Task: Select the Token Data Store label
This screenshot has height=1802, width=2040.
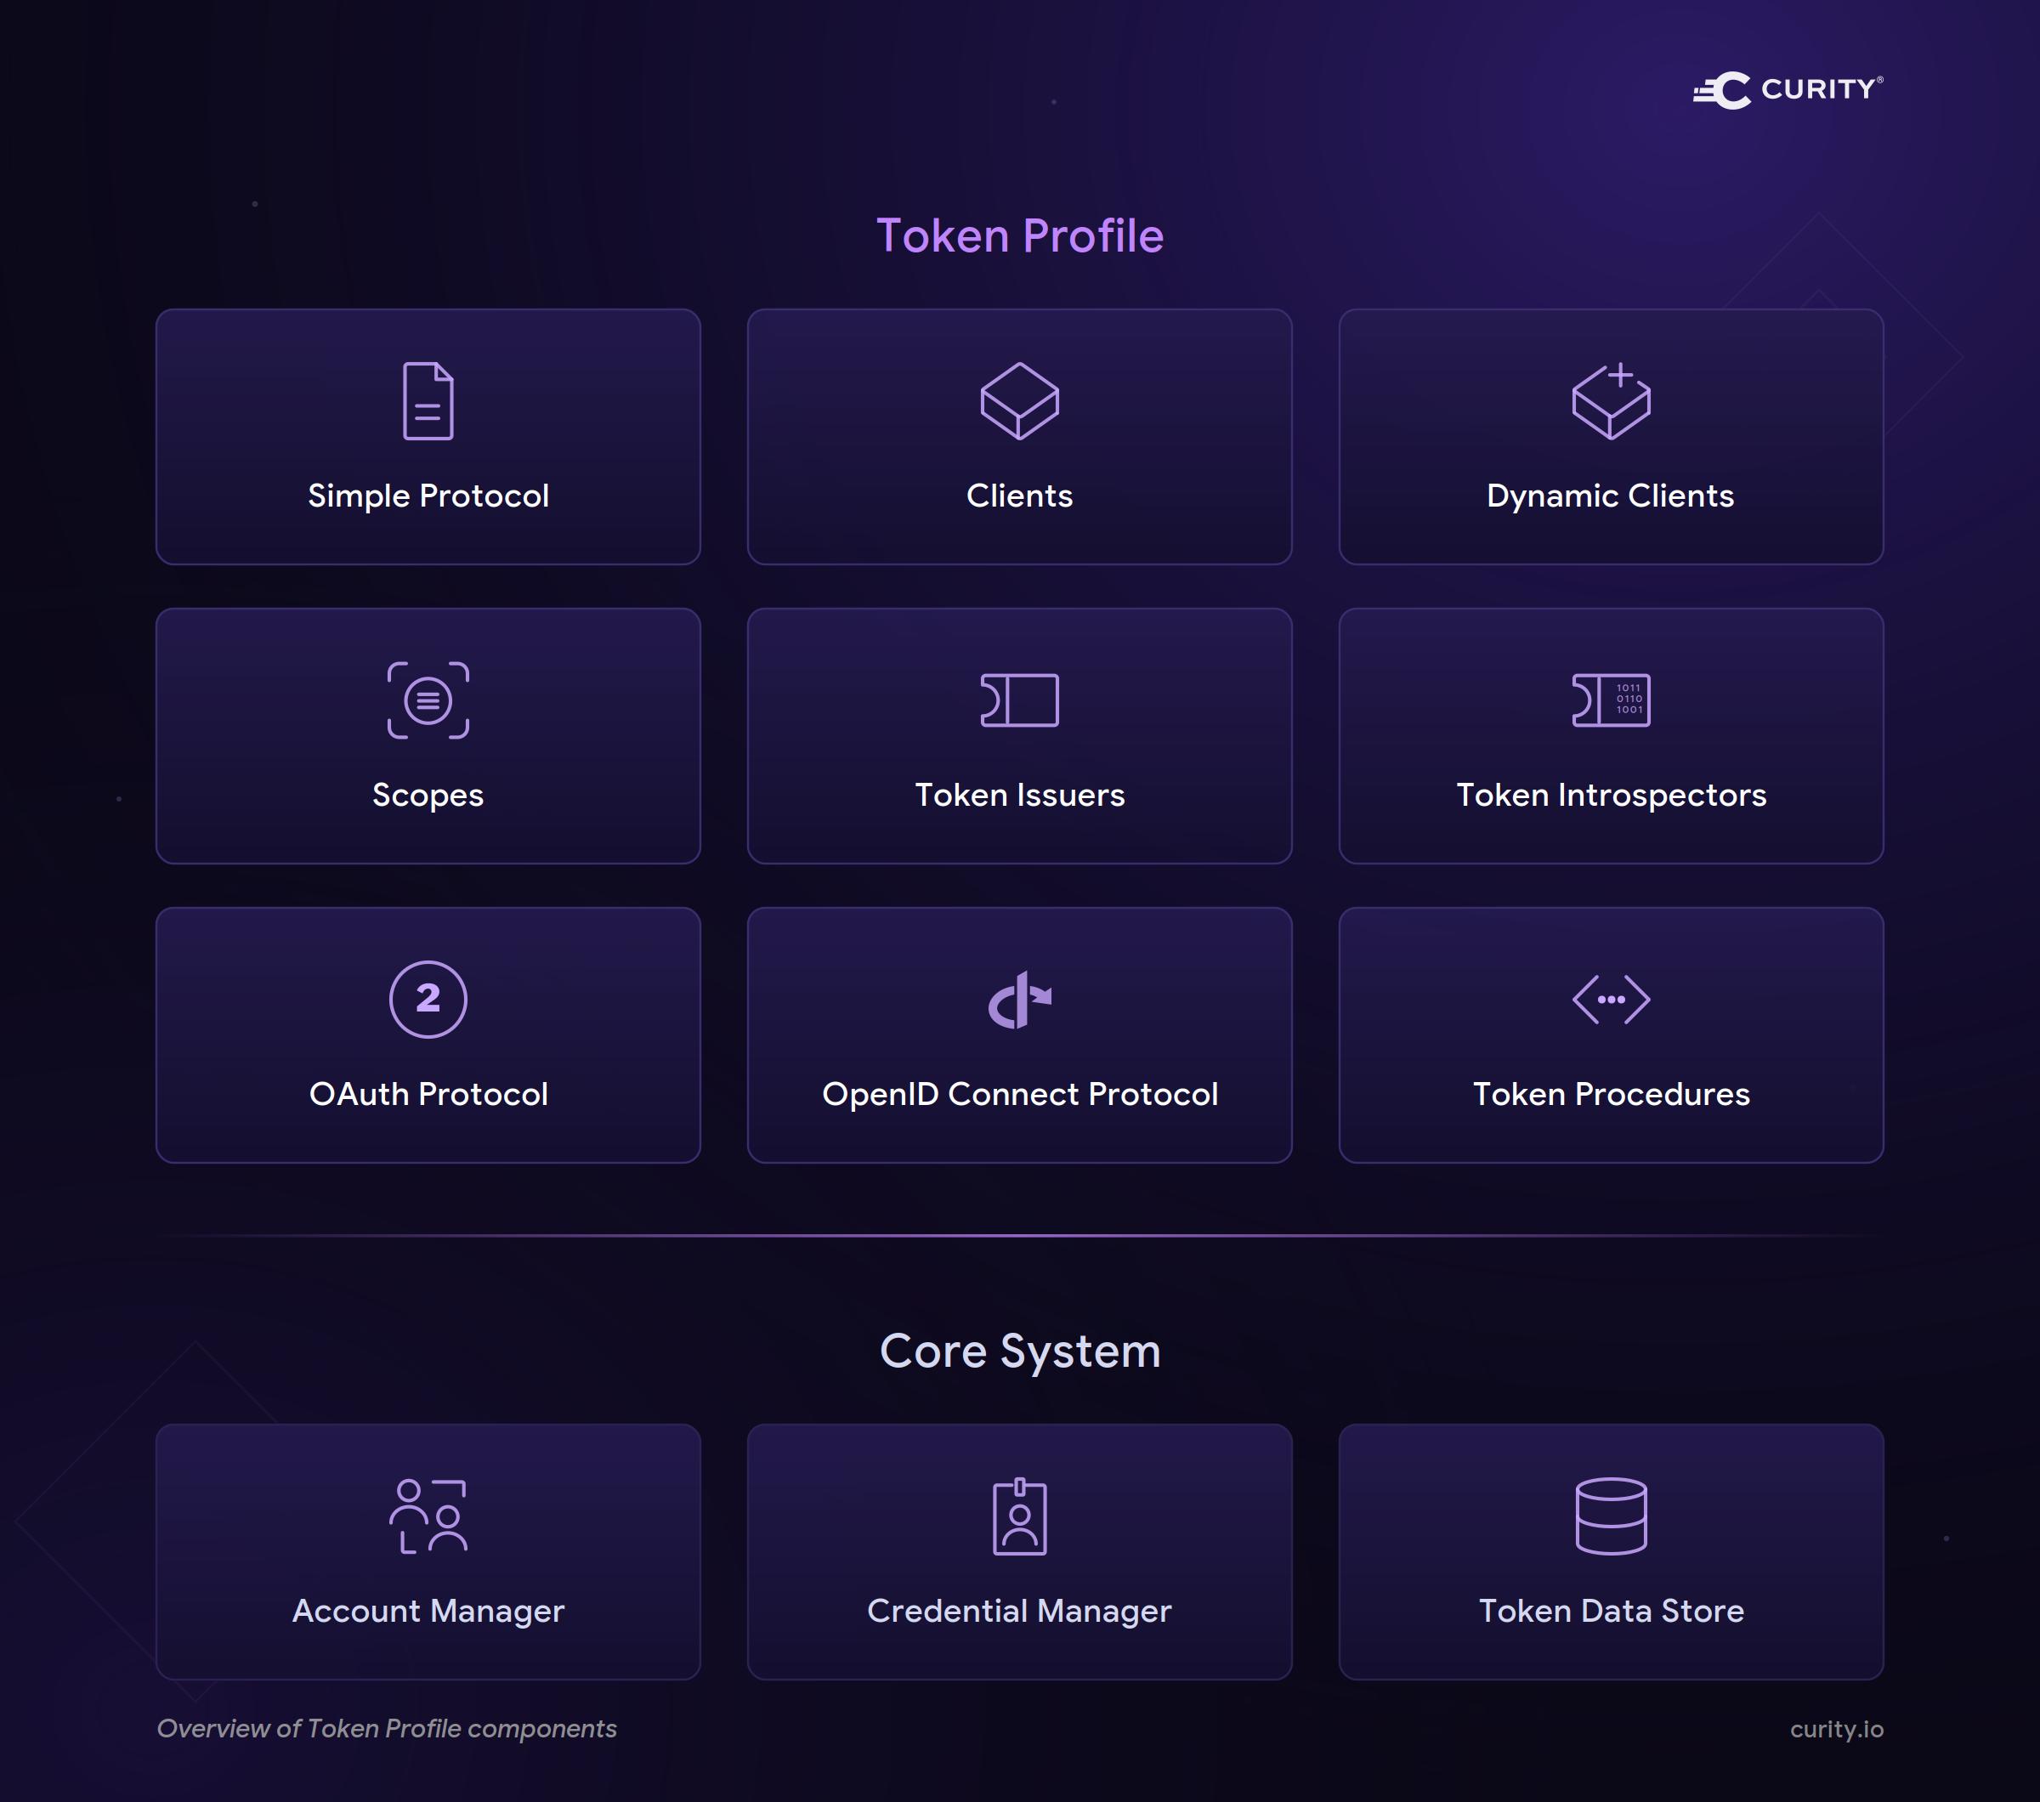Action: coord(1611,1612)
